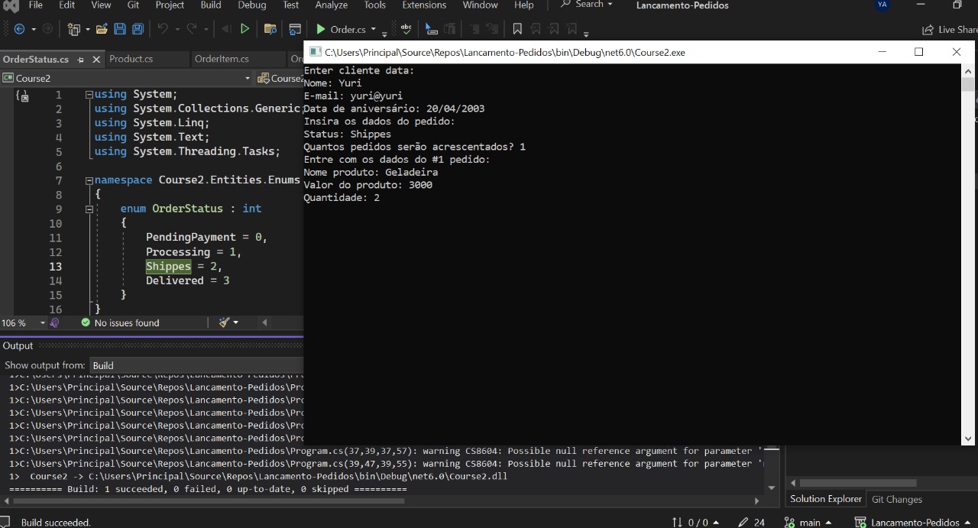Open the Debug menu
Screen dimensions: 978x528
point(252,5)
